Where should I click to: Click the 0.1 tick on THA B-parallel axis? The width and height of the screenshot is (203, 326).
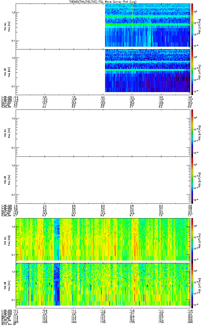coord(13,86)
